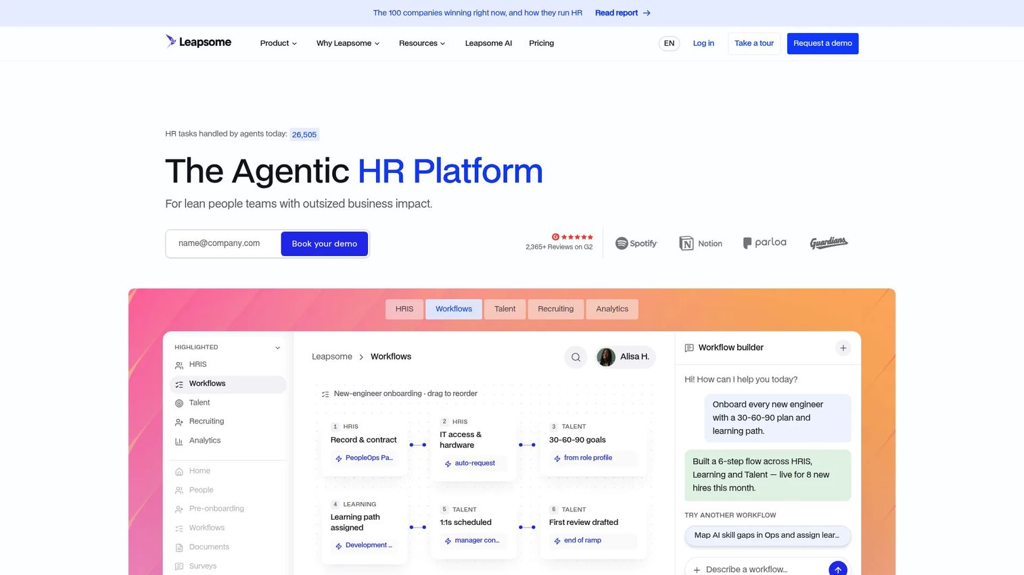The image size is (1024, 575).
Task: Click the Spotify logo
Action: click(636, 243)
